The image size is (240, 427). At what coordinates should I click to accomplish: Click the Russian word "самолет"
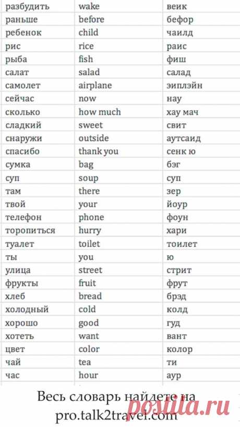[x=23, y=86]
